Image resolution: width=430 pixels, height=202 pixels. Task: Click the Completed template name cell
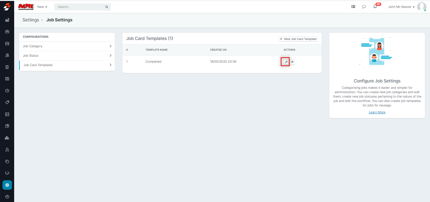(x=153, y=62)
